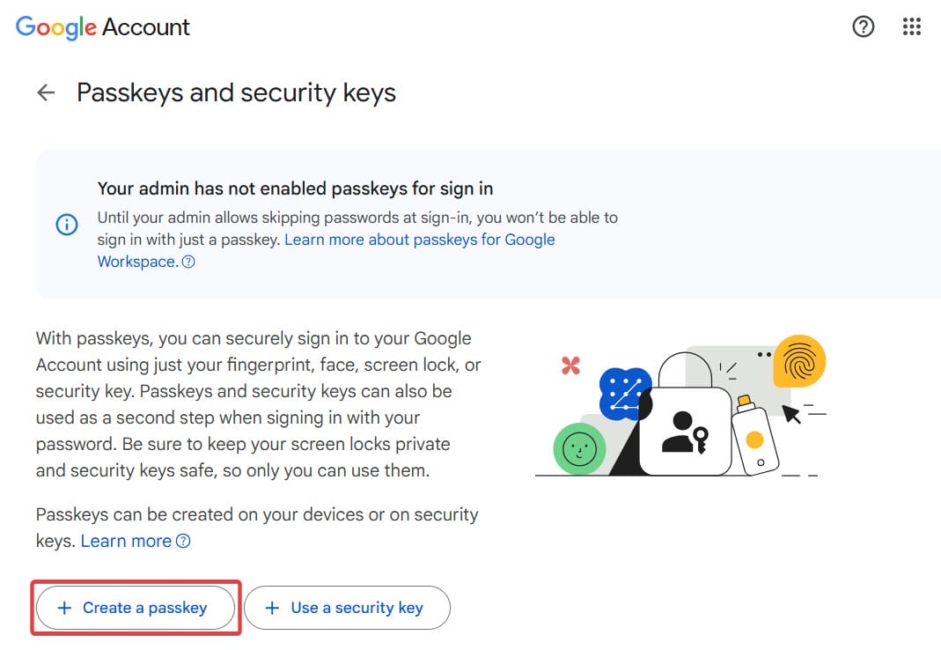The image size is (941, 650).
Task: Click the plus icon inside Use a security key button
Action: 271,608
